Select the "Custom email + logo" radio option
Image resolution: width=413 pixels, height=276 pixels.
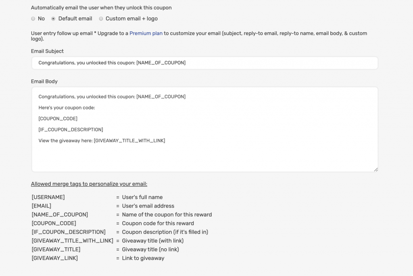coord(101,19)
